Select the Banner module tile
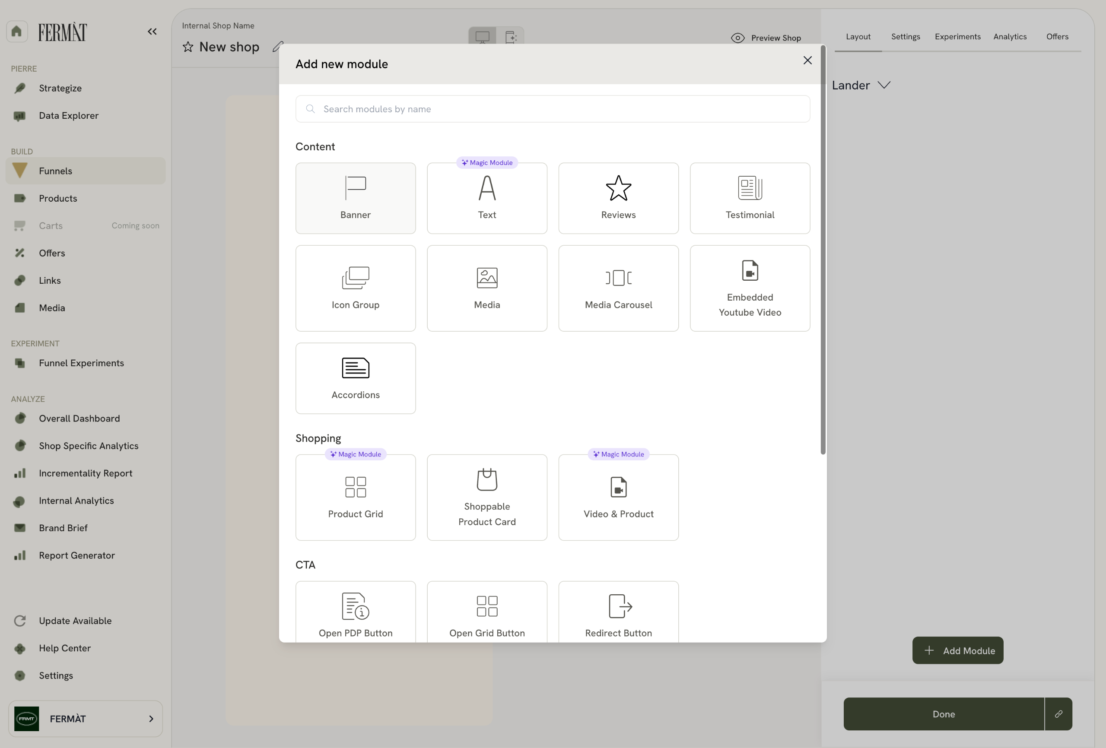This screenshot has height=748, width=1106. coord(355,198)
